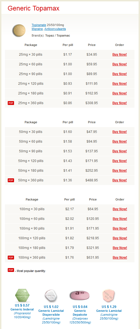Select the green Generic Inderal pill image
Viewport: 140px width, 329px height.
(x=22, y=295)
